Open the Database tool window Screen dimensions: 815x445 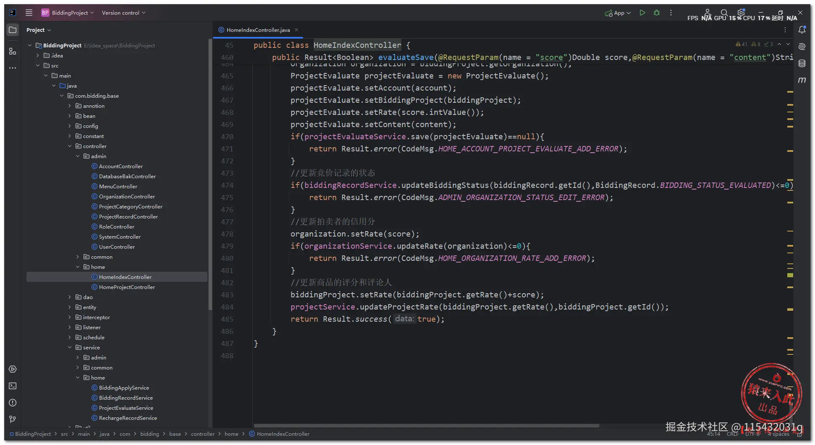coord(802,63)
